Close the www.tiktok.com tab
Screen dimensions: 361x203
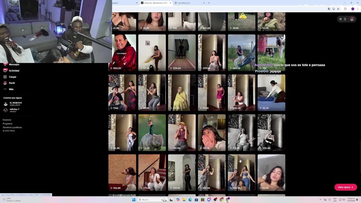pos(204,3)
